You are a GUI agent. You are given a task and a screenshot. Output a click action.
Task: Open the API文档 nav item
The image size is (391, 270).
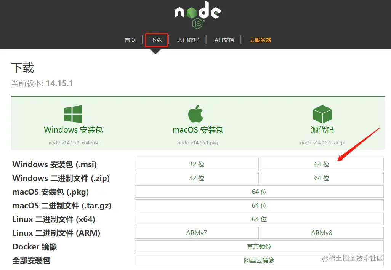[x=224, y=40]
